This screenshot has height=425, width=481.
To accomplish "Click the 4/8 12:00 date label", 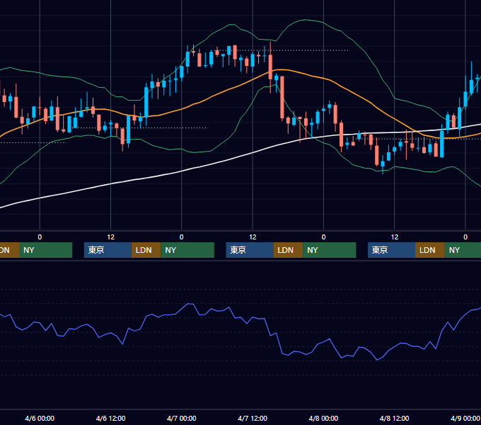I will coord(394,418).
